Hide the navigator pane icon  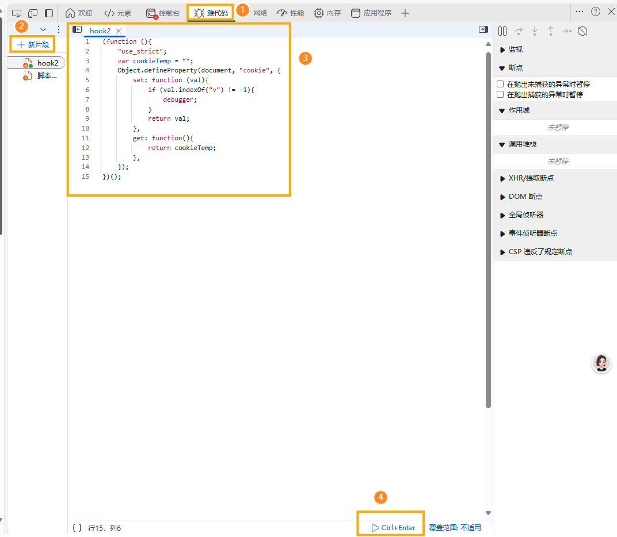tap(77, 29)
